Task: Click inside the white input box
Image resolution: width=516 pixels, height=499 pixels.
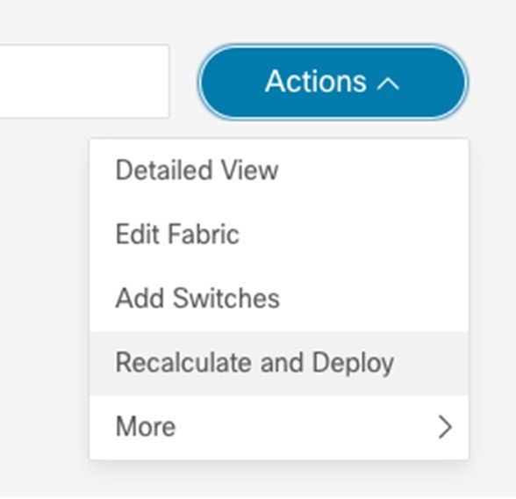Action: (x=84, y=81)
